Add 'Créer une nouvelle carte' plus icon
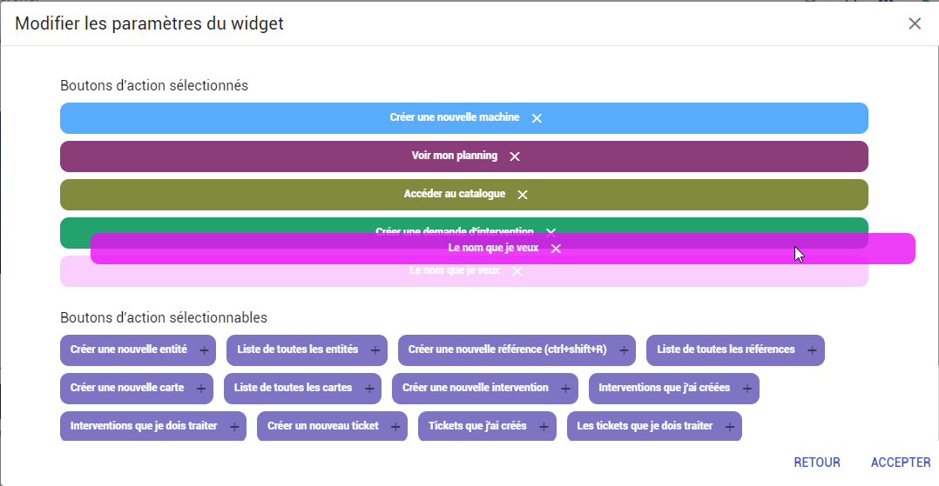The image size is (939, 486). [200, 389]
